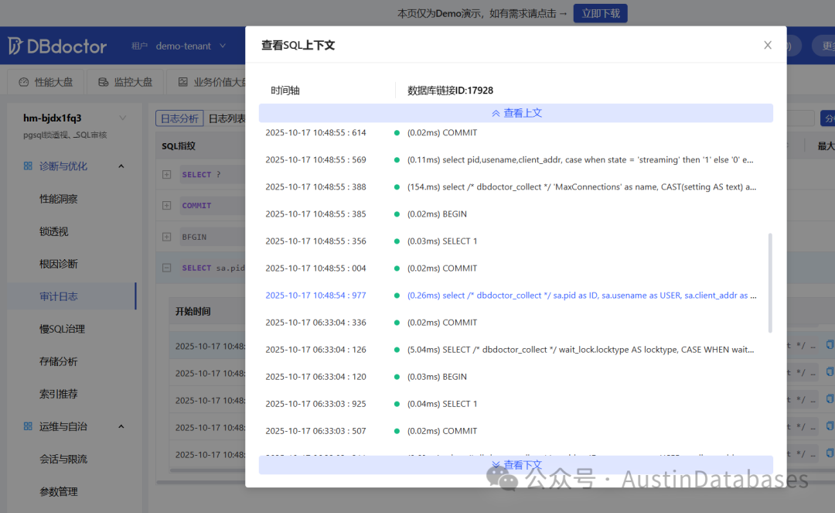Go to 会话与限流 in the sidebar
This screenshot has width=835, height=513.
pyautogui.click(x=63, y=459)
